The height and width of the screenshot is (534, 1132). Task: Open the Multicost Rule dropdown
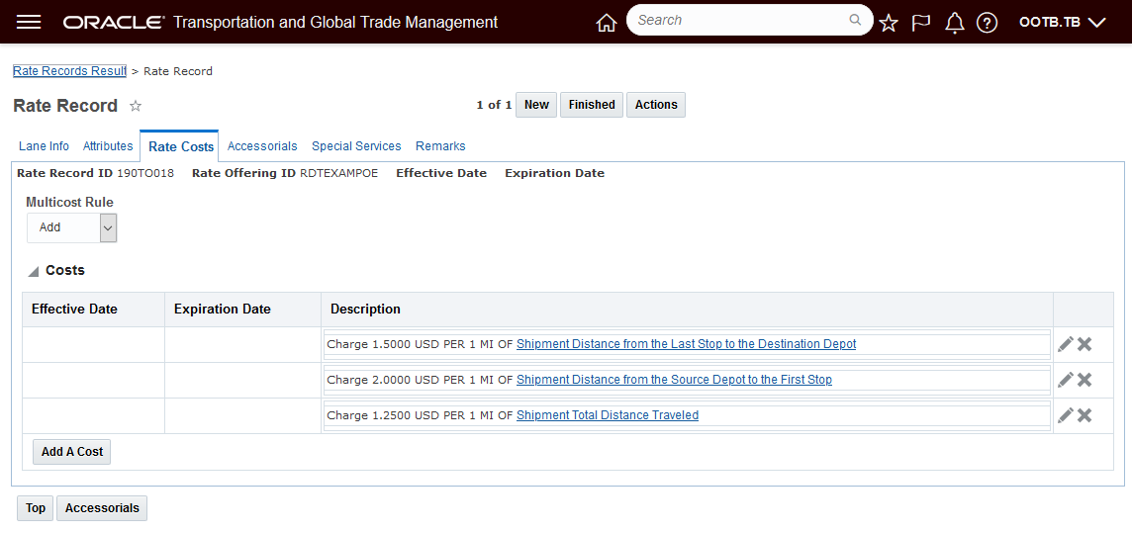pyautogui.click(x=108, y=227)
